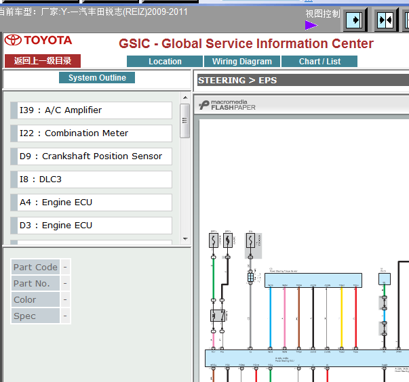The height and width of the screenshot is (382, 409).
Task: Click the expand-right view control icon
Action: tap(354, 20)
